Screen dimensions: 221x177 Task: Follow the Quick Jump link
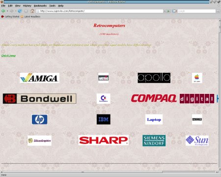click(x=8, y=56)
